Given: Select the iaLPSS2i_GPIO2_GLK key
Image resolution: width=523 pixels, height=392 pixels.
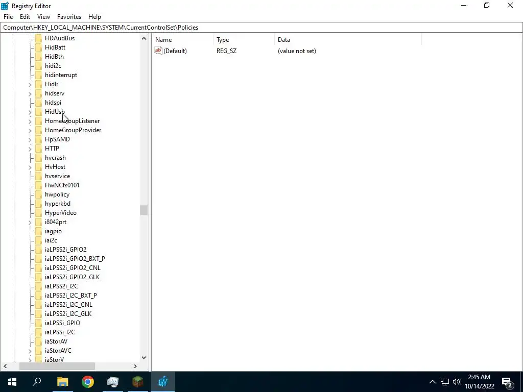Looking at the screenshot, I should coord(72,277).
